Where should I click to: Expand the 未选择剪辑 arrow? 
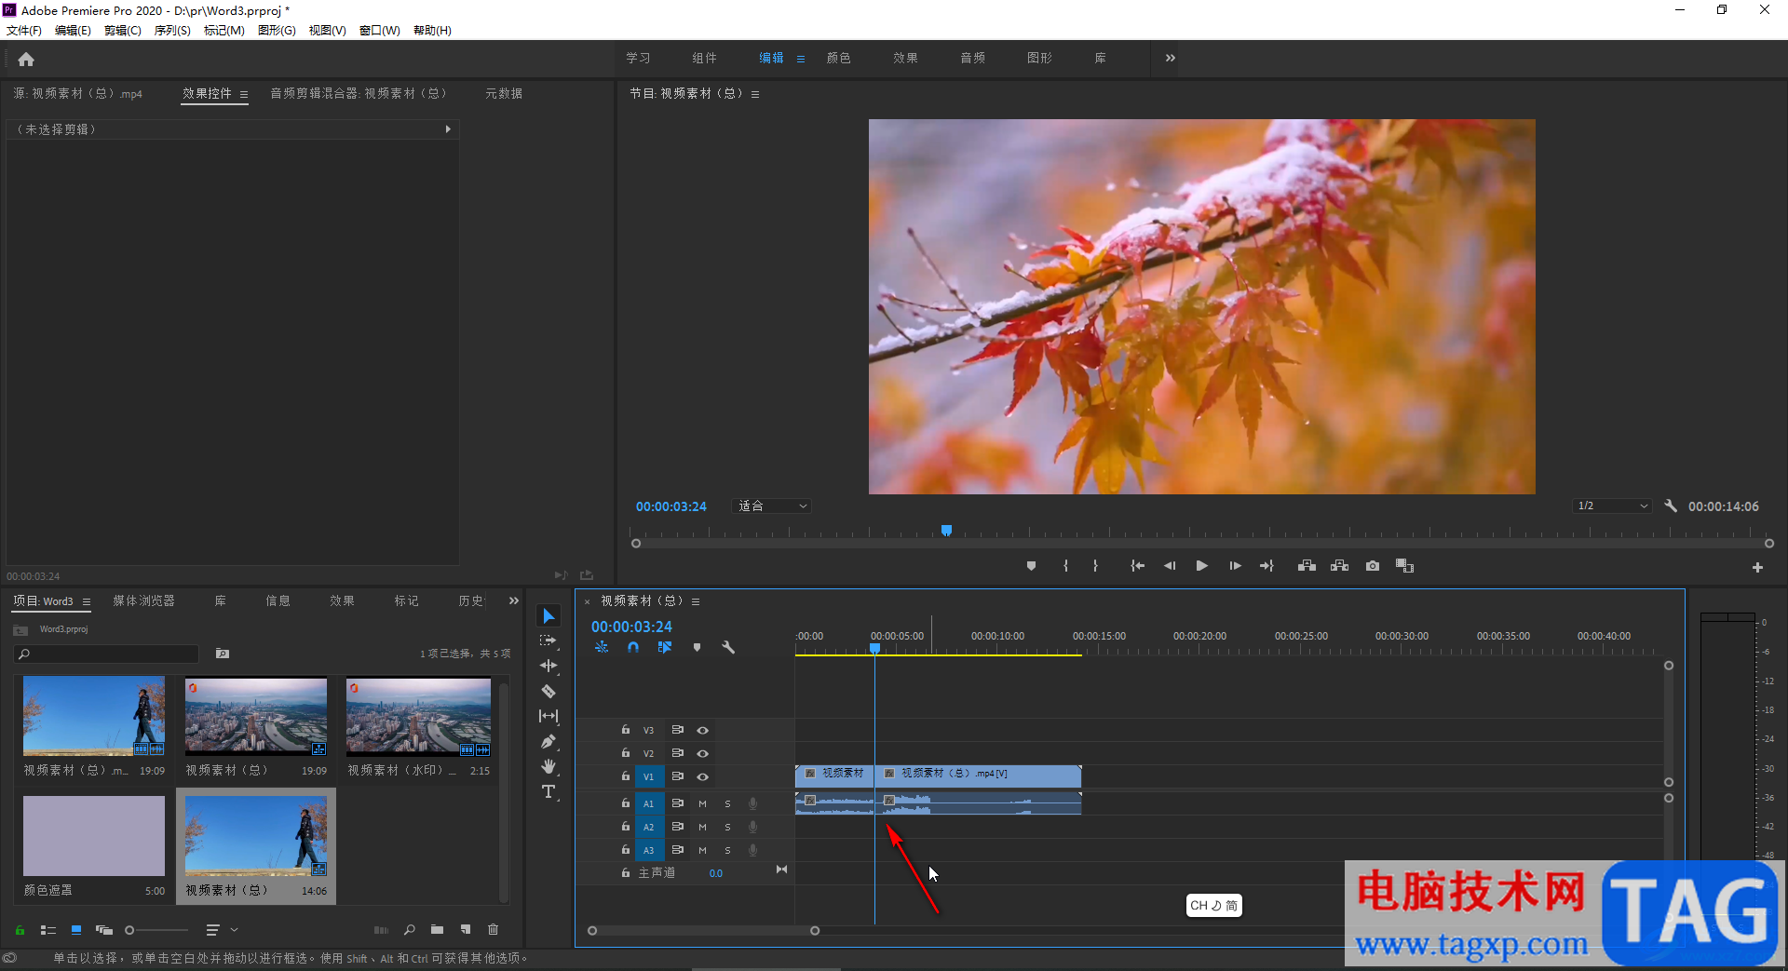[448, 129]
